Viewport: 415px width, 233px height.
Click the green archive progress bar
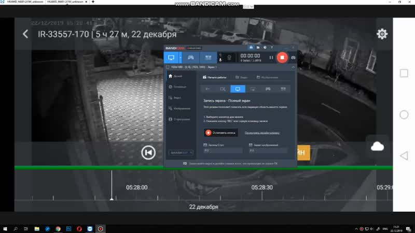click(203, 168)
